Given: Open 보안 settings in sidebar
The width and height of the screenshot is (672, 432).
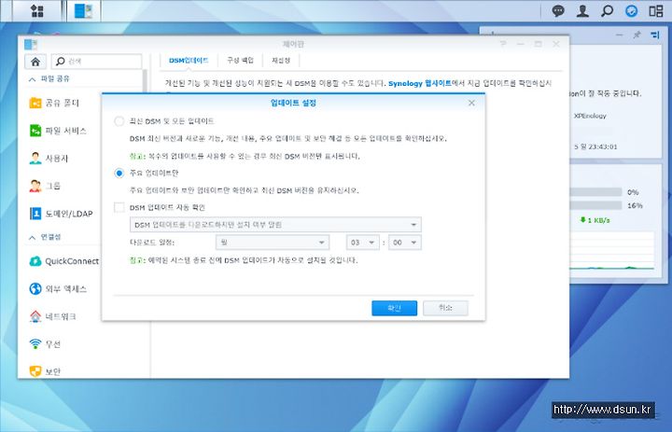Looking at the screenshot, I should [45, 371].
